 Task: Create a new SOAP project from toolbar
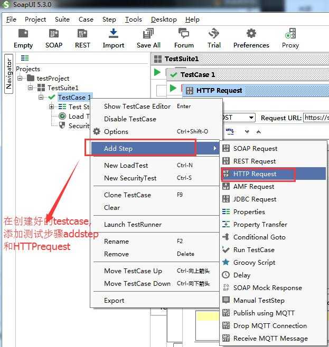click(x=54, y=33)
